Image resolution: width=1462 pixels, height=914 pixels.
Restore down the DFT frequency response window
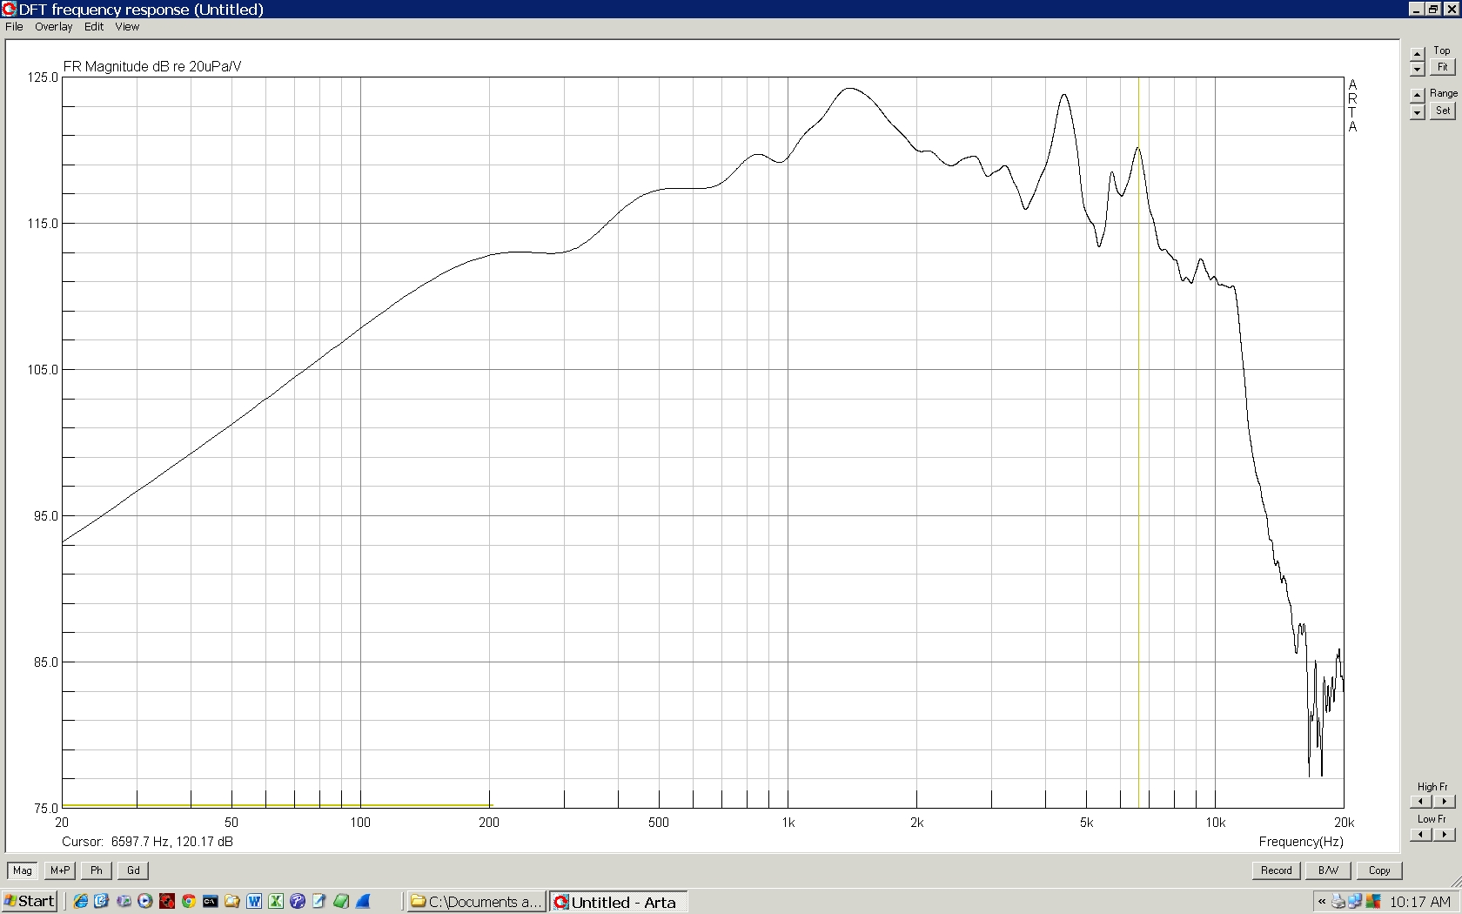coord(1433,10)
